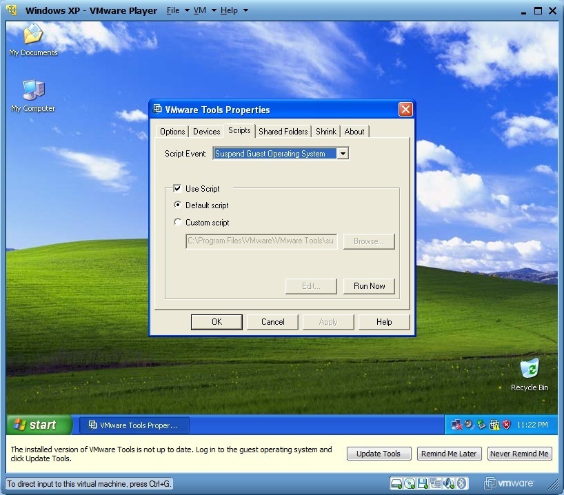Switch to the About tab
The height and width of the screenshot is (495, 564).
click(354, 132)
